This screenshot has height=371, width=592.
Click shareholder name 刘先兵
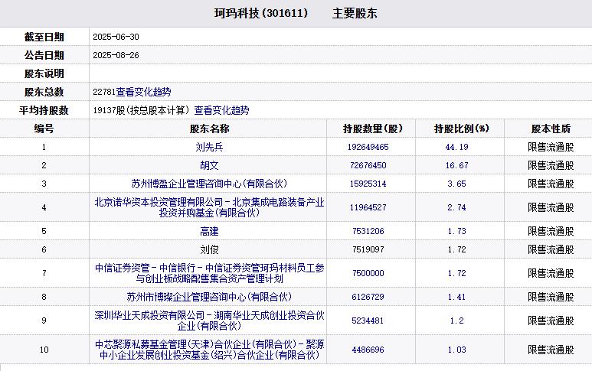click(209, 147)
